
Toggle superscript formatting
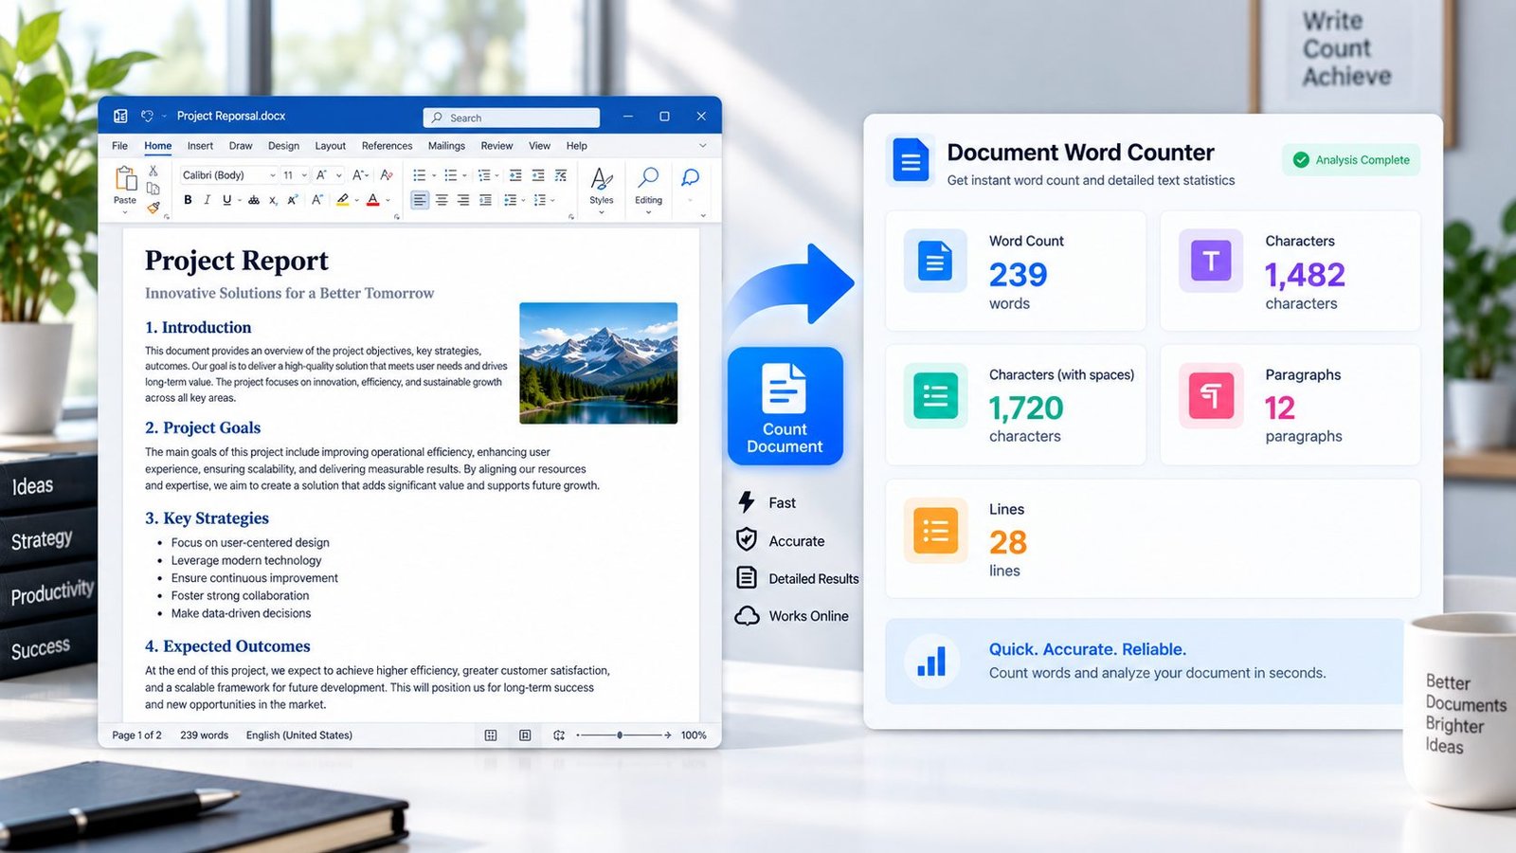click(293, 200)
